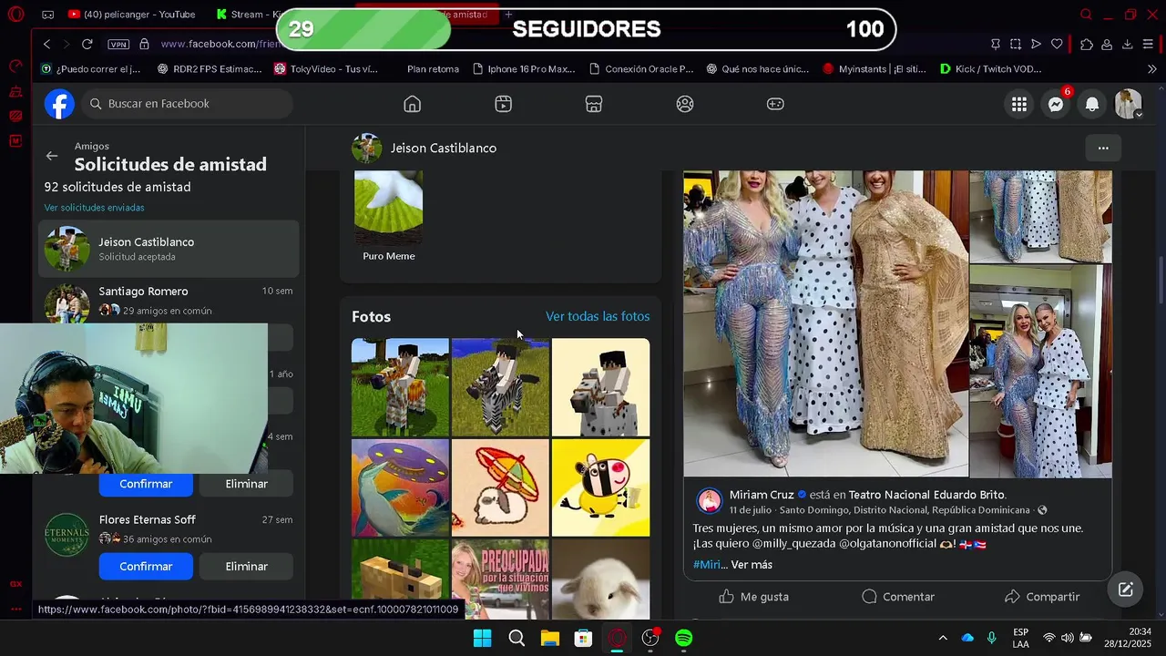Open Opera Easy Setup sliders icon
This screenshot has height=656, width=1166.
coord(1147,44)
